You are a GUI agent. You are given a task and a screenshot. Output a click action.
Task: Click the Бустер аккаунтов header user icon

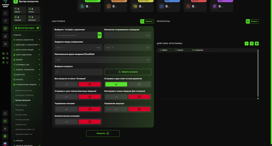point(16,2)
